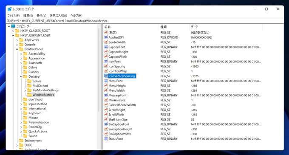Click the Shell Icon Size string icon
Screen dimensions: 289x155
(106, 119)
